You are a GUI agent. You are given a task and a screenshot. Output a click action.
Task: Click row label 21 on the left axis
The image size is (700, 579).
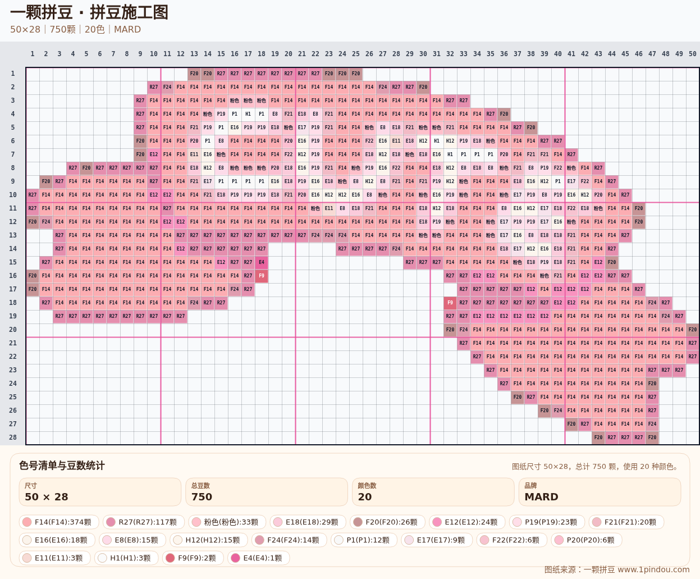[13, 343]
